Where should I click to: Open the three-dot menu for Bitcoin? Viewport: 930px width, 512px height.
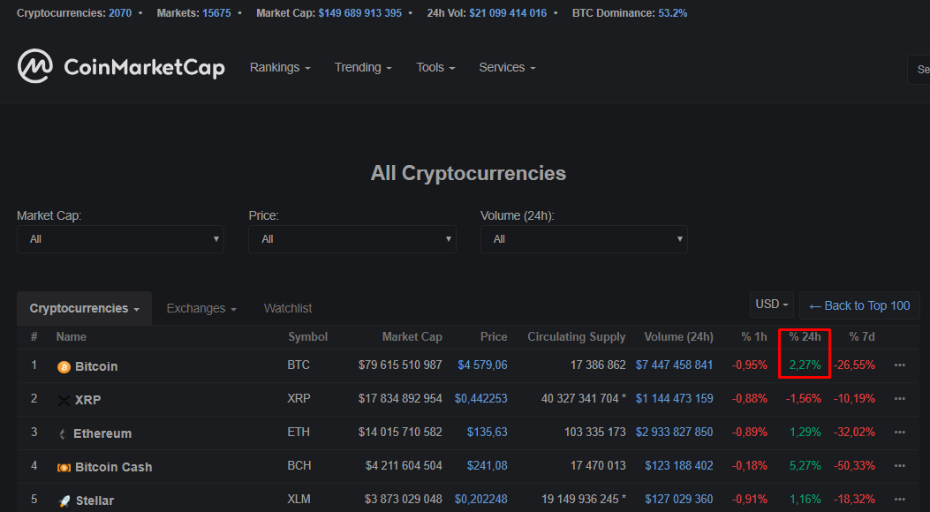[x=899, y=365]
